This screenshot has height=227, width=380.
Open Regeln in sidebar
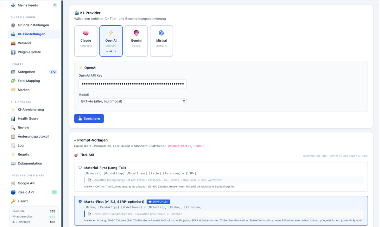34,154
